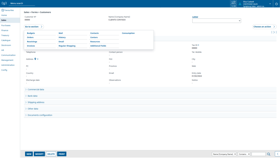Viewport: 280px width, 158px height.
Task: Go to the Invoices section
Action: [31, 46]
